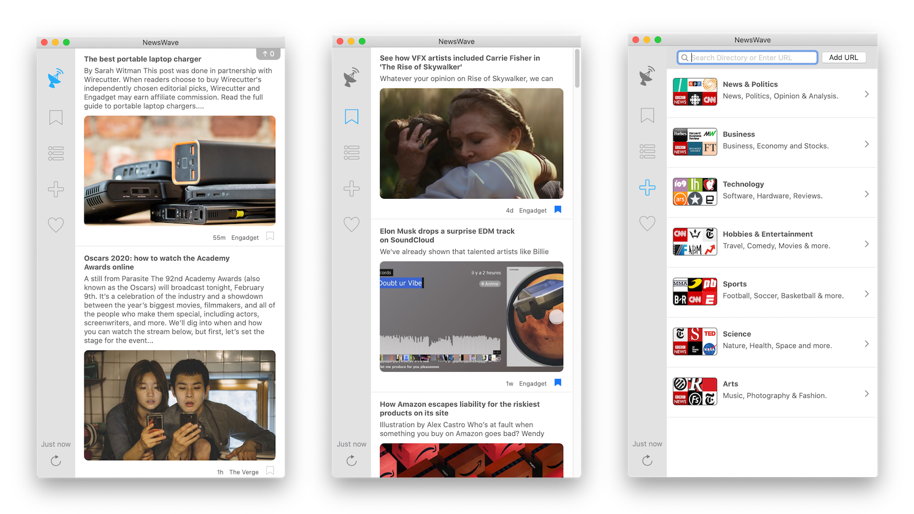Viewport: 914px width, 514px height.
Task: Open 'The best portable laptop charger' headline
Action: (x=142, y=59)
